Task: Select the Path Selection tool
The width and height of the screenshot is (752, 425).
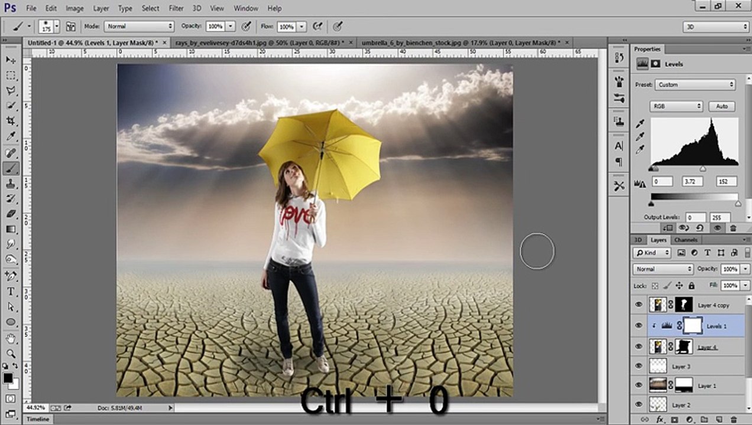Action: tap(11, 307)
